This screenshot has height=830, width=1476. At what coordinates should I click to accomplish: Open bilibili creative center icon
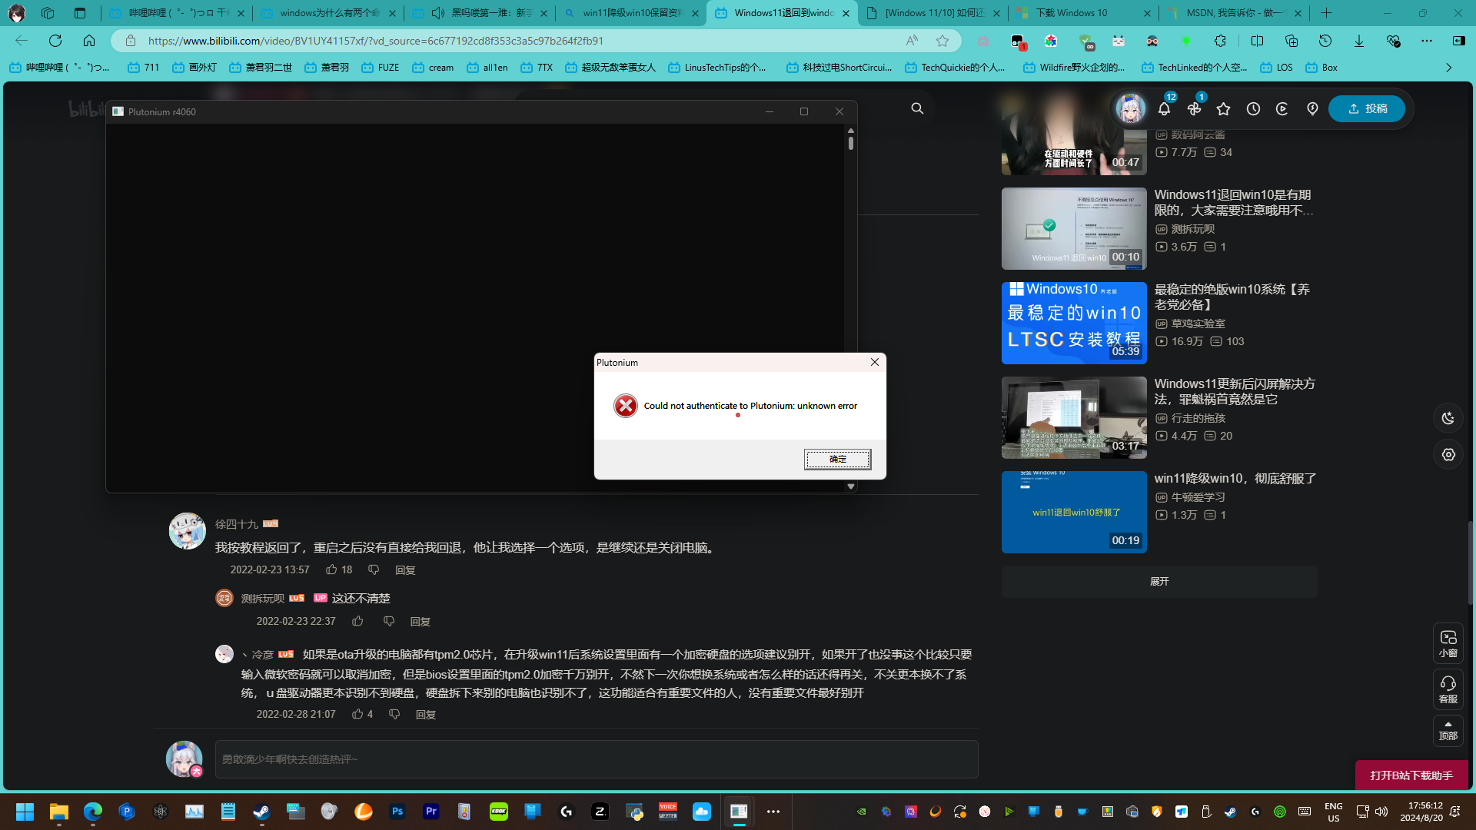pyautogui.click(x=1282, y=109)
